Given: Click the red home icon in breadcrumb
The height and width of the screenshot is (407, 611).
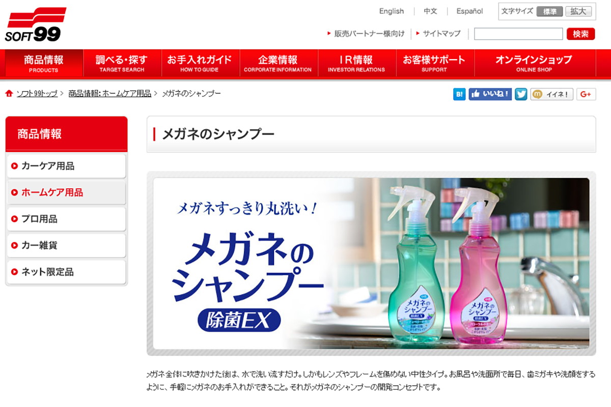Looking at the screenshot, I should (9, 94).
